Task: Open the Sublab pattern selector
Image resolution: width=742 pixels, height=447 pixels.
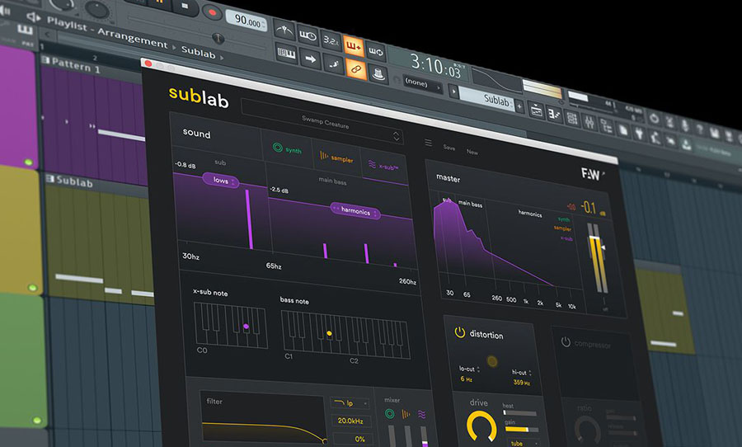Action: click(x=487, y=100)
